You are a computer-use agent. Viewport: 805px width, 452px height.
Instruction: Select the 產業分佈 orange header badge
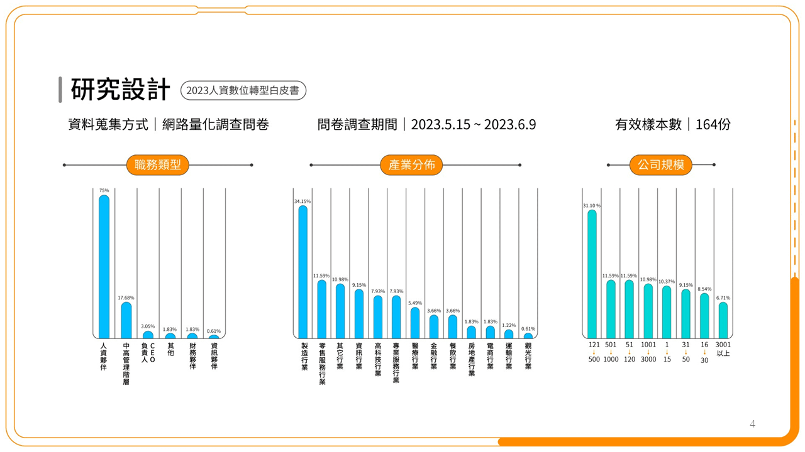click(411, 165)
